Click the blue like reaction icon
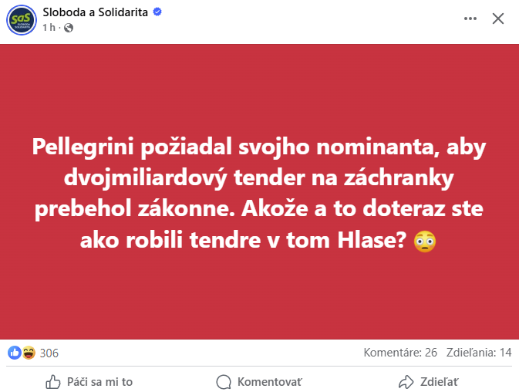This screenshot has height=392, width=519. (x=14, y=353)
